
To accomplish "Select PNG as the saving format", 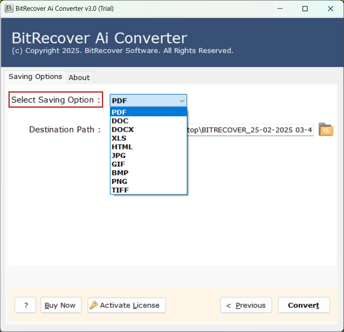I will point(148,181).
